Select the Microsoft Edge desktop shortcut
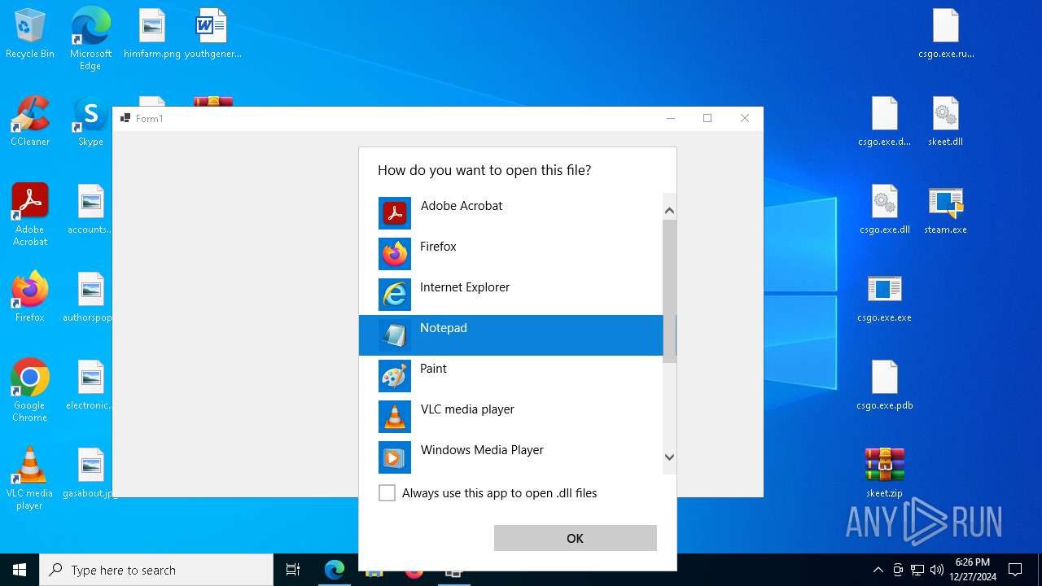 pyautogui.click(x=90, y=38)
